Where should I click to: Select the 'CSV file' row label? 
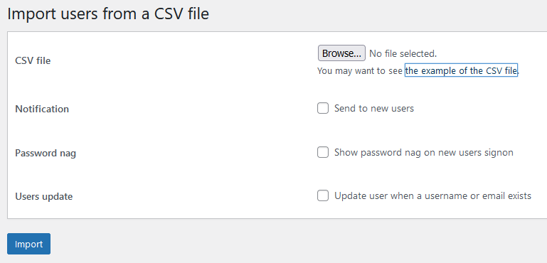tap(33, 60)
